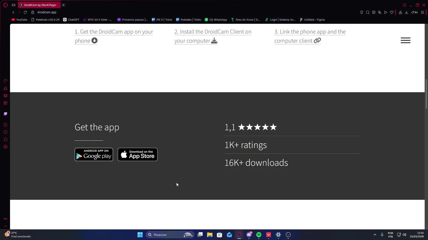Select the DroidCam by Dev47Apps tab

click(40, 5)
